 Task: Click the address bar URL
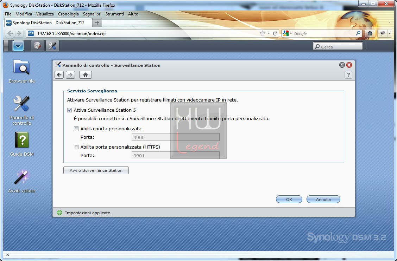pyautogui.click(x=71, y=34)
